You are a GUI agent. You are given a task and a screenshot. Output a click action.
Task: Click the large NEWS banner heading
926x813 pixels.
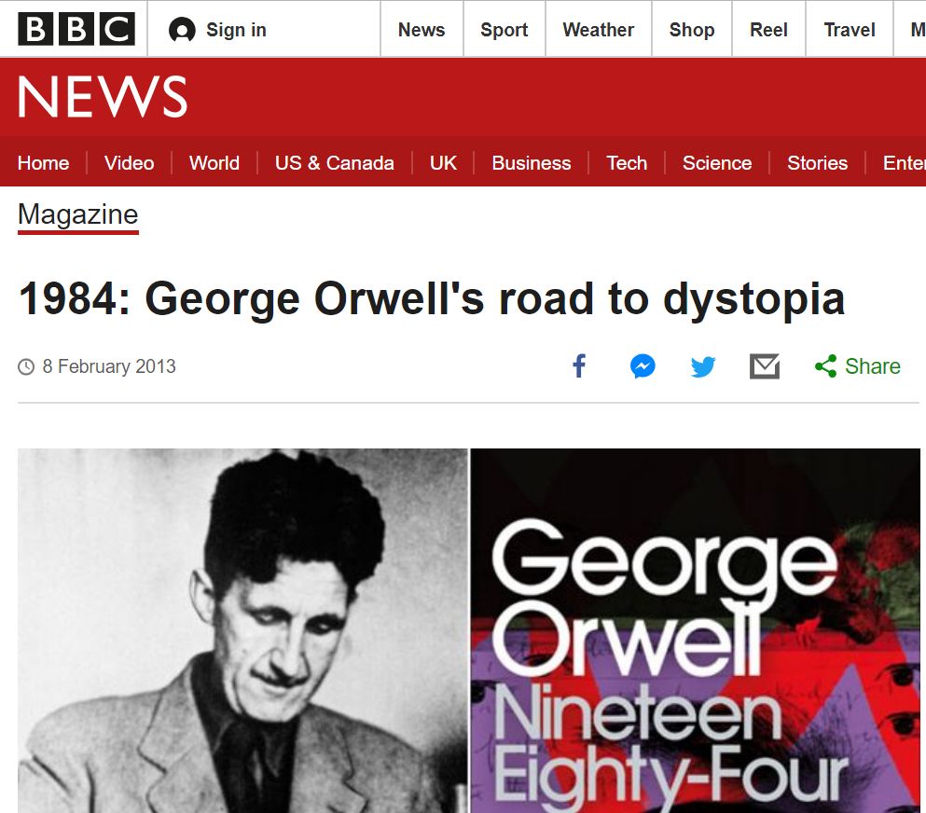pyautogui.click(x=103, y=96)
